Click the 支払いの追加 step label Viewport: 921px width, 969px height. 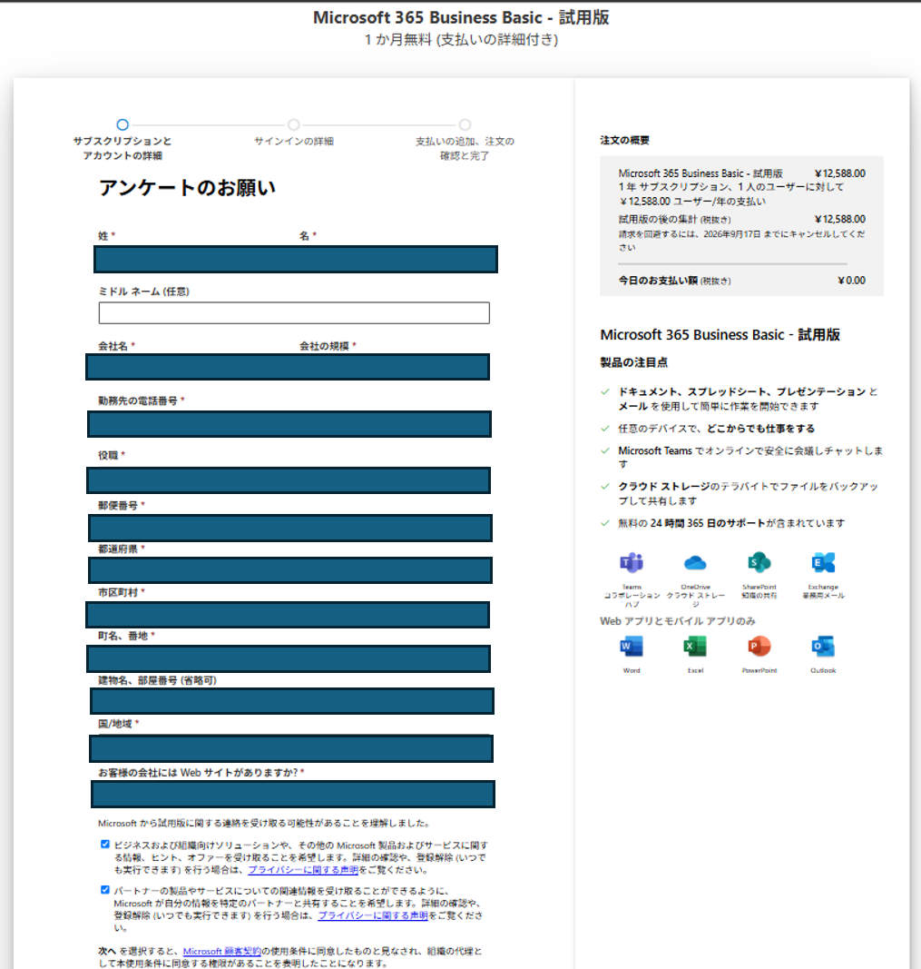tap(465, 148)
